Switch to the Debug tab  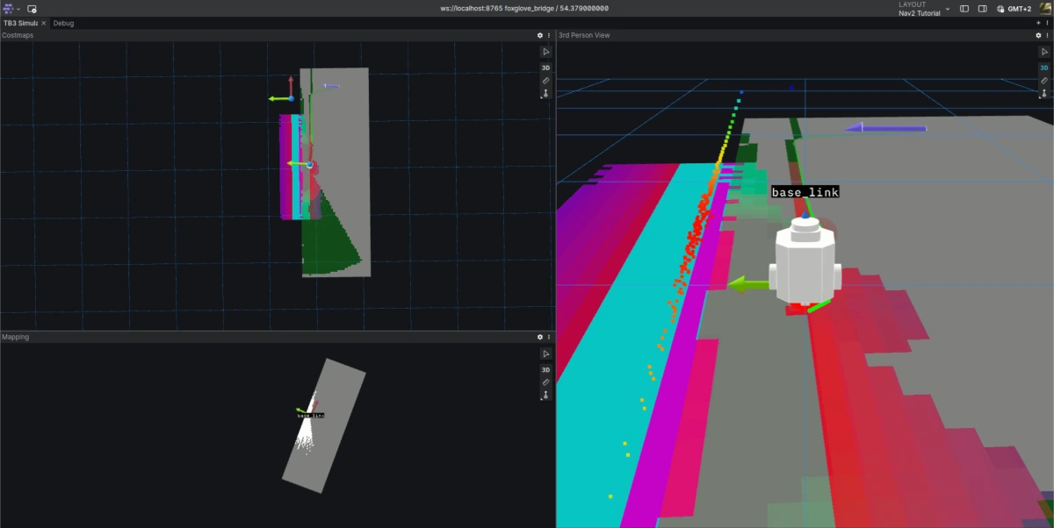pyautogui.click(x=63, y=23)
